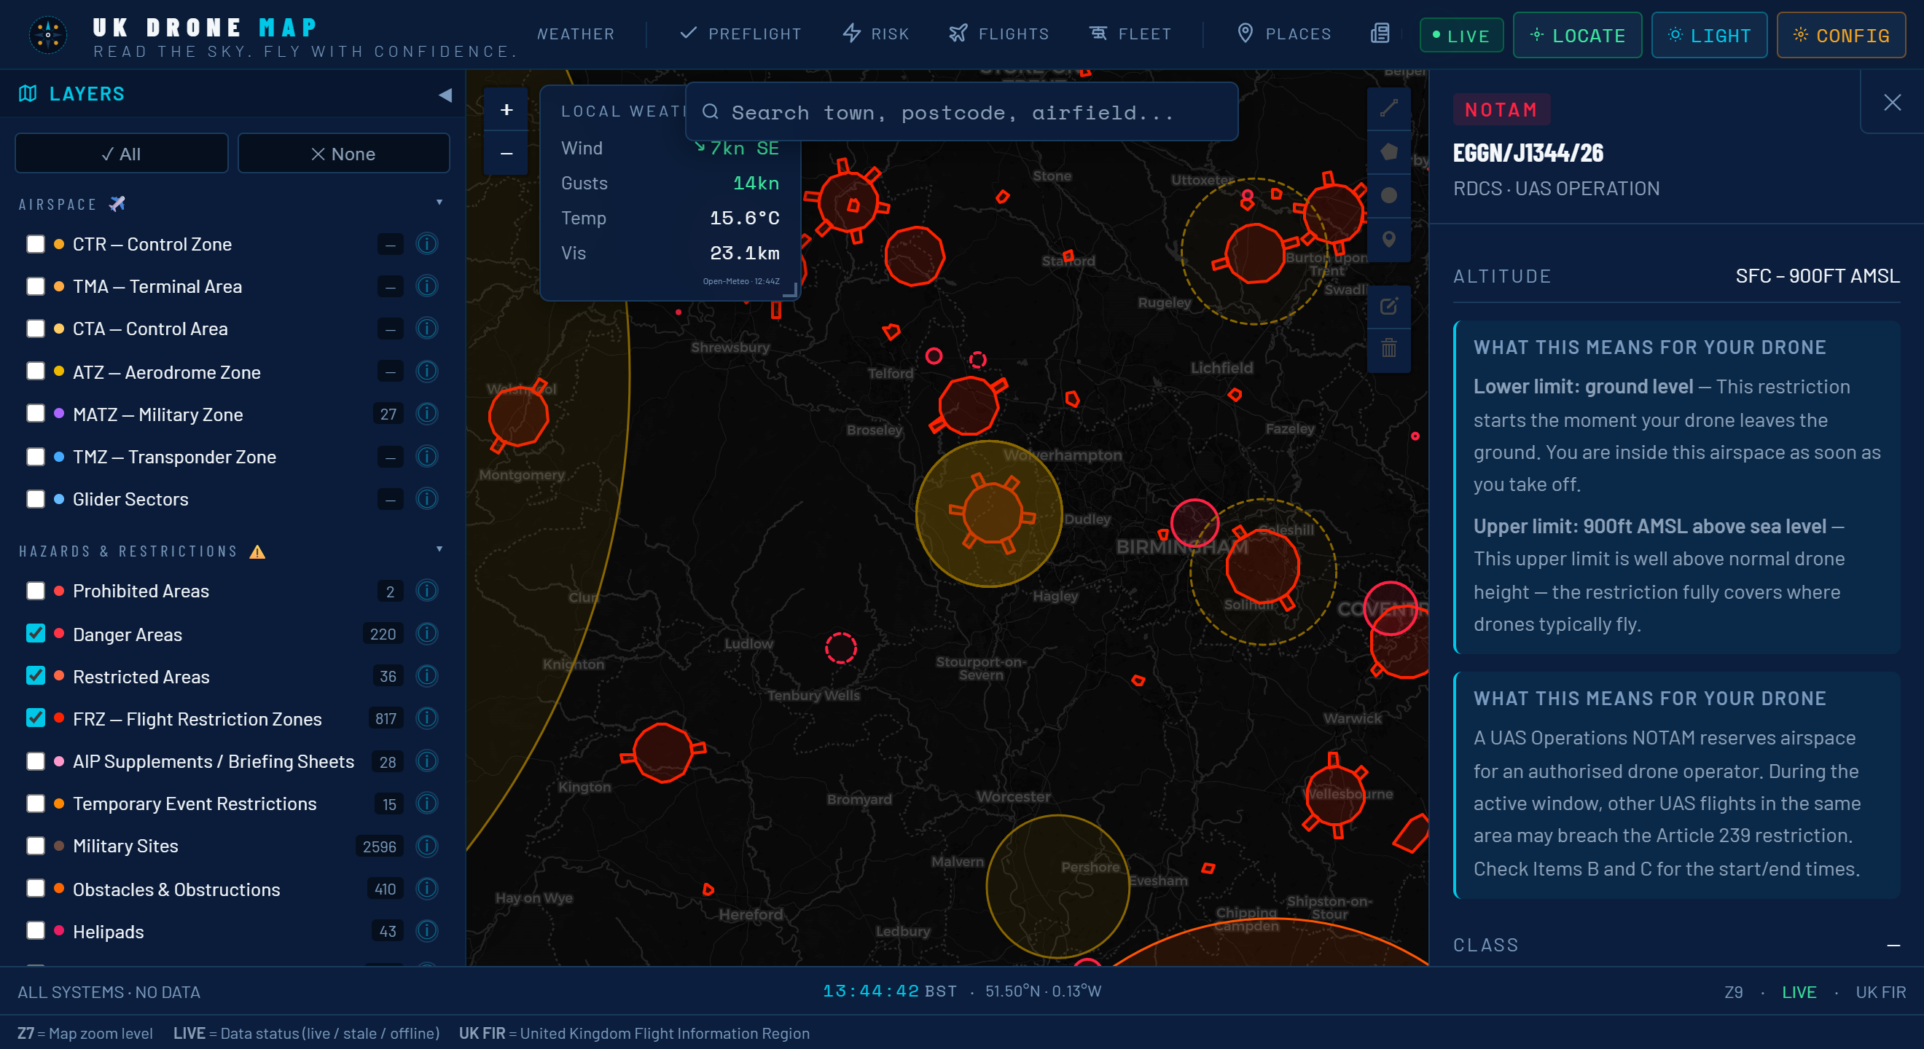Zoom in the map with plus button

507,110
